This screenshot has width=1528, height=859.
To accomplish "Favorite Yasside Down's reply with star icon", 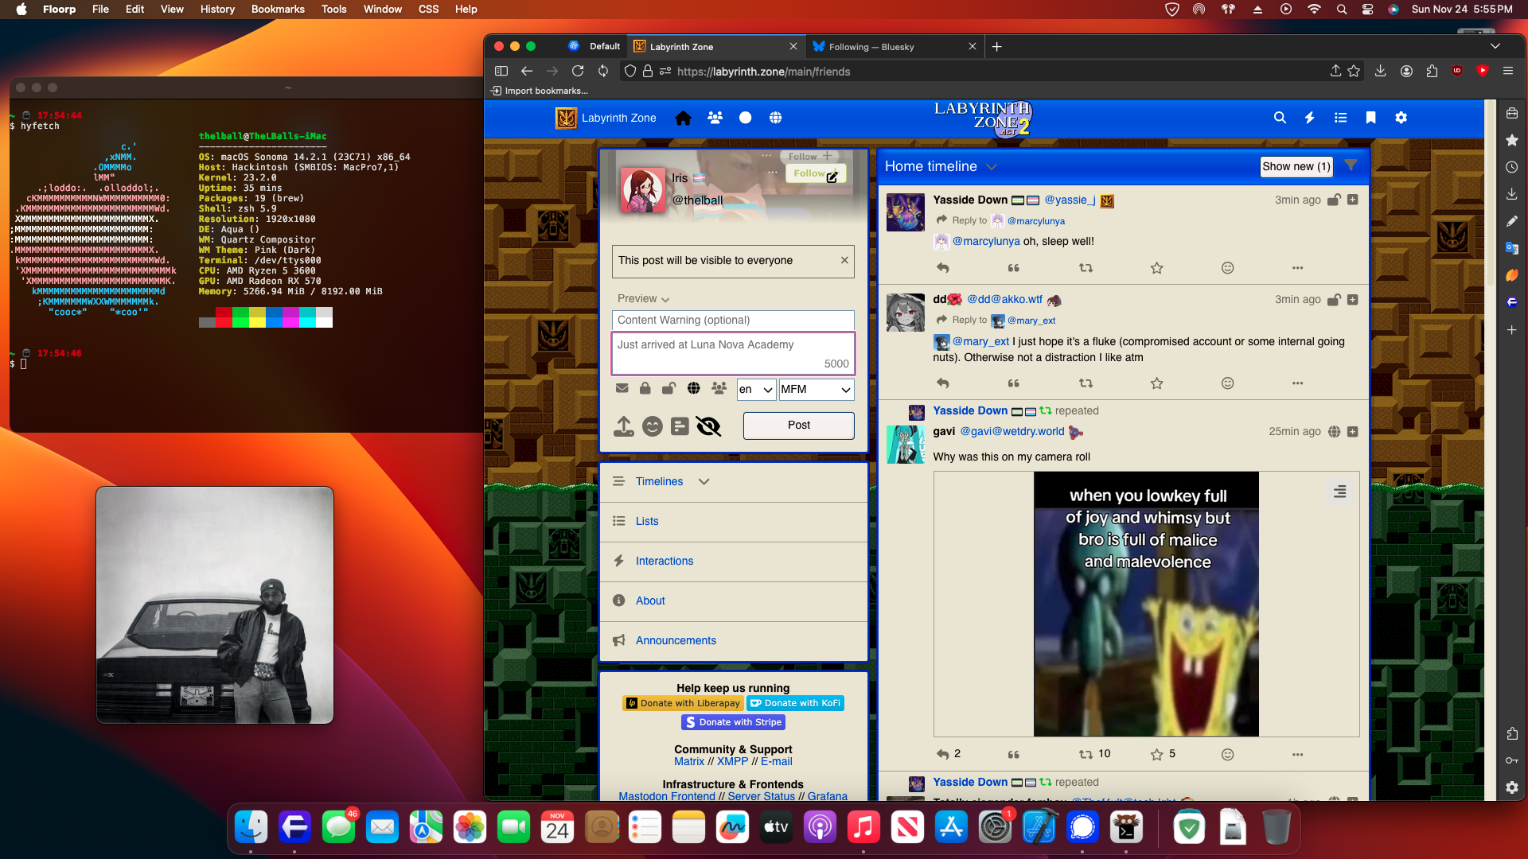I will pos(1156,268).
